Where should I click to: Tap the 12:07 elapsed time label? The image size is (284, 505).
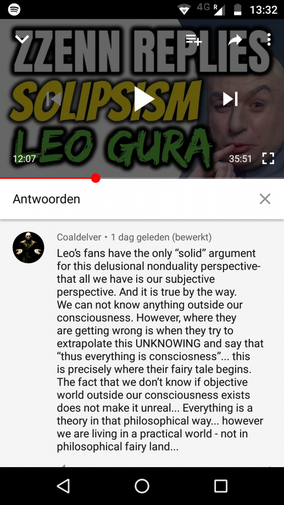24,159
